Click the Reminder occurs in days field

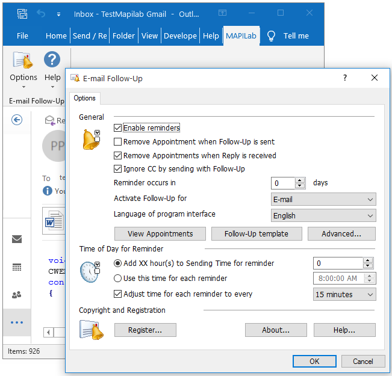pyautogui.click(x=283, y=183)
